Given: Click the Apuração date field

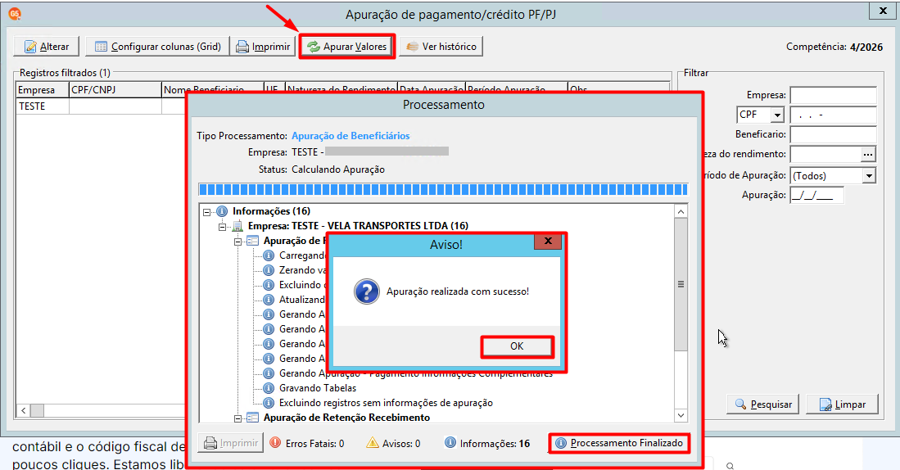Looking at the screenshot, I should coord(816,195).
